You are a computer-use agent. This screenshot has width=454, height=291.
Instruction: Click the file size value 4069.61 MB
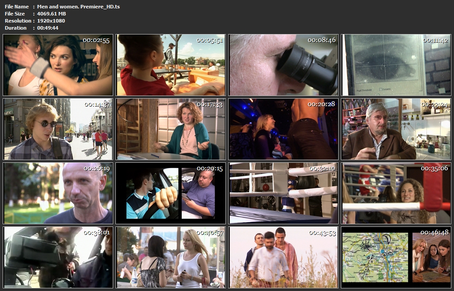click(x=51, y=14)
